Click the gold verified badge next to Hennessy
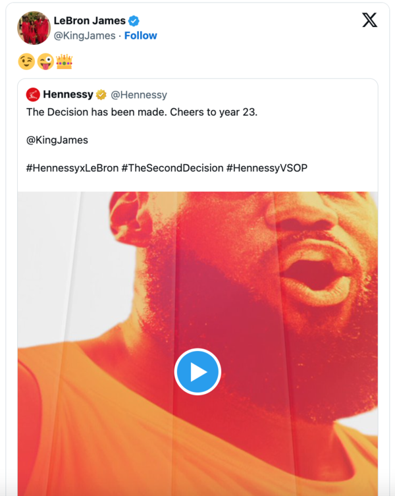 [102, 95]
